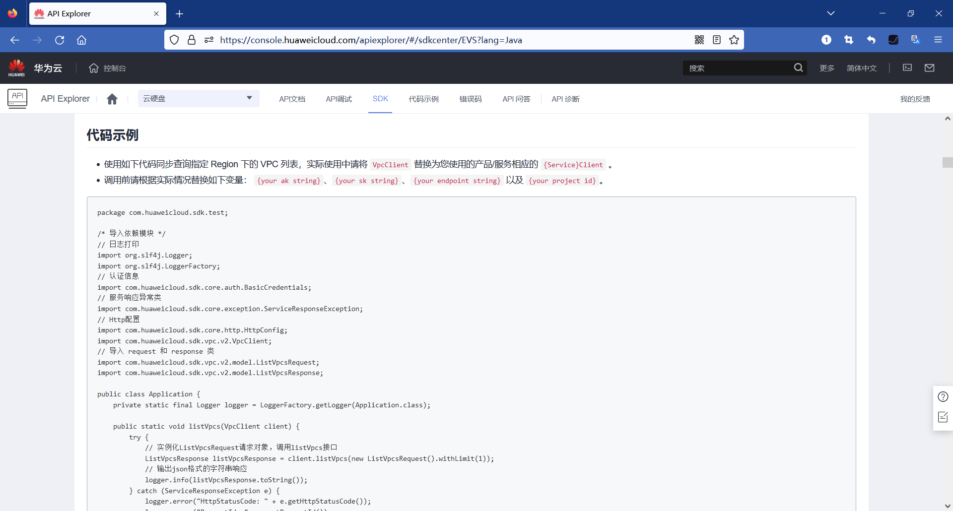Open the 更多 menu
953x511 pixels.
[827, 68]
